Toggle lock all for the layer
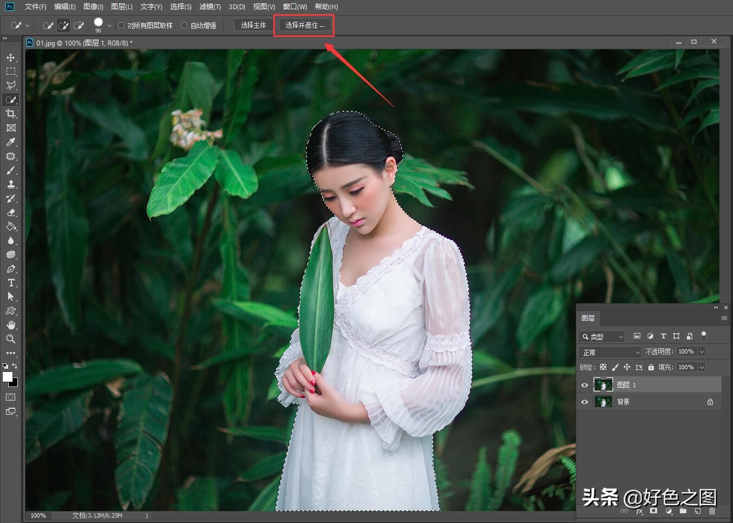 tap(651, 367)
